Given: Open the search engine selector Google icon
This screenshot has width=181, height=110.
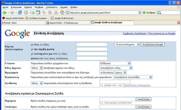Looking at the screenshot, I should click(x=159, y=12).
